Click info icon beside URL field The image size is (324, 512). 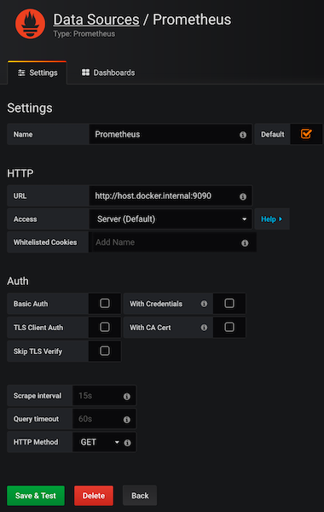243,196
